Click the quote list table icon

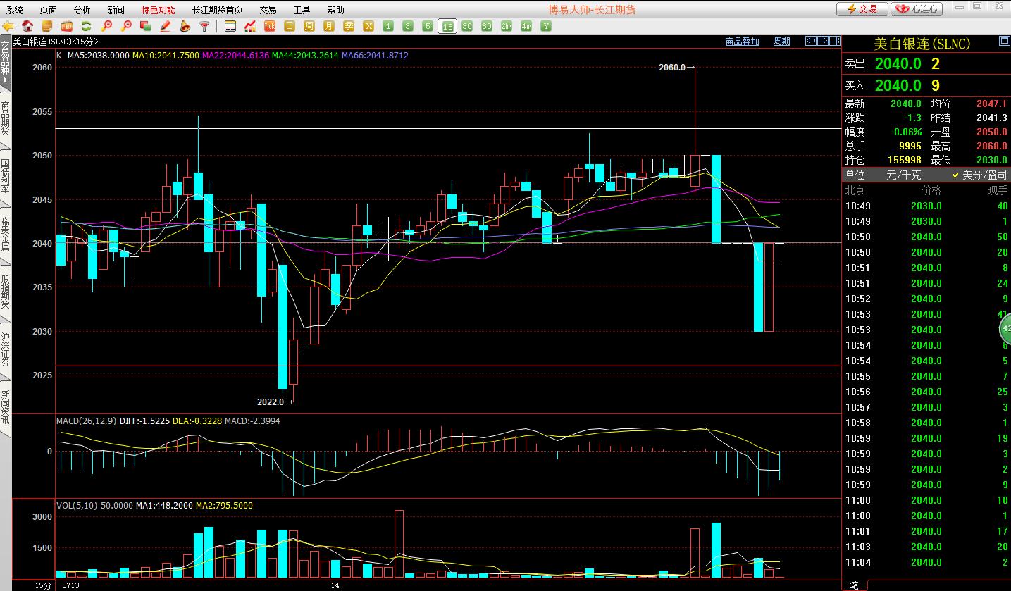click(x=230, y=26)
